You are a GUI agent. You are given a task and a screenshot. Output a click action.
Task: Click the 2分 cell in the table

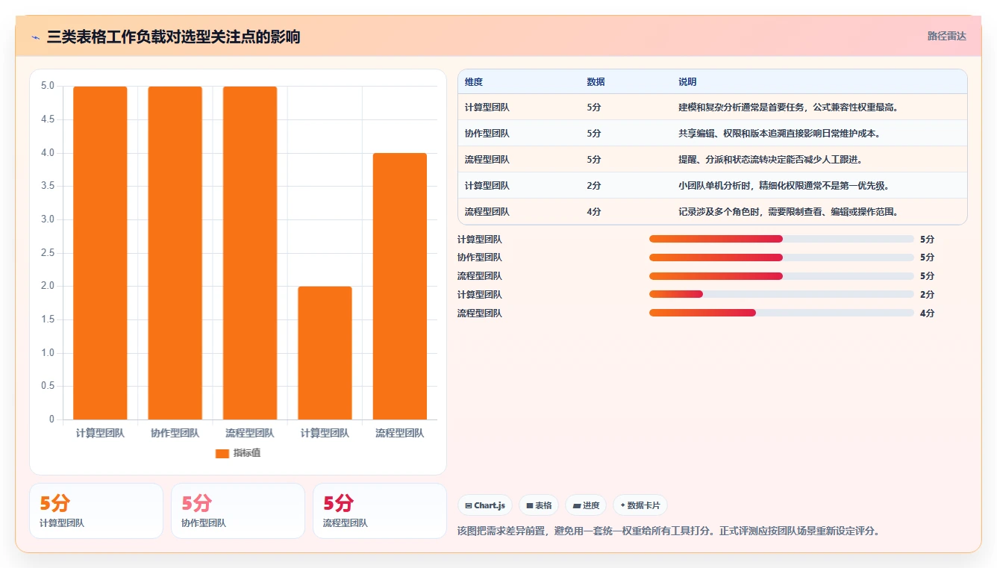tap(594, 186)
